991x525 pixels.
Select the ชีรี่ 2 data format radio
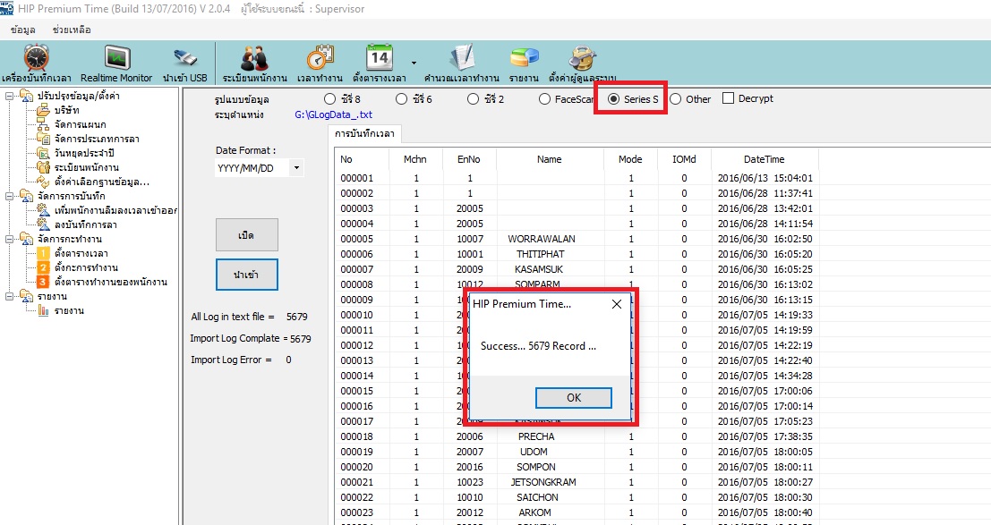click(474, 99)
